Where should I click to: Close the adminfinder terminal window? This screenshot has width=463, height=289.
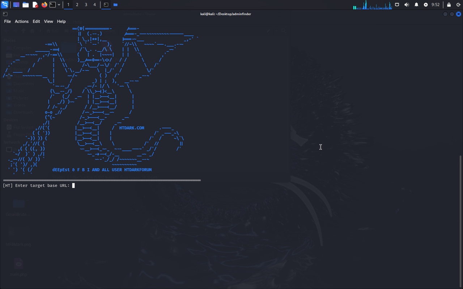point(458,14)
